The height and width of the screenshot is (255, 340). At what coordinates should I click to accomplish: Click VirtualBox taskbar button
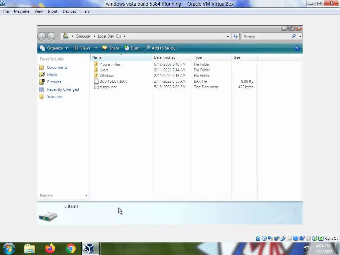coord(90,248)
